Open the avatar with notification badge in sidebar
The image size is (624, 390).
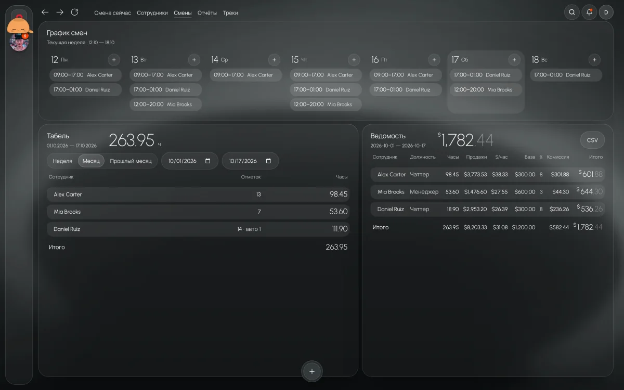19,42
